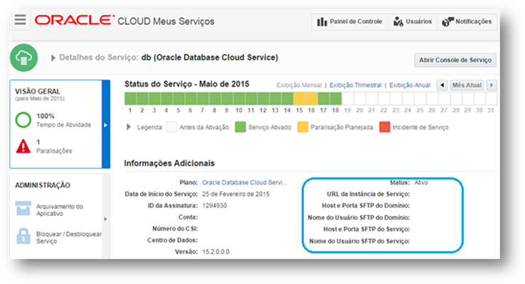Click the subscription ID 1294930

click(x=215, y=206)
